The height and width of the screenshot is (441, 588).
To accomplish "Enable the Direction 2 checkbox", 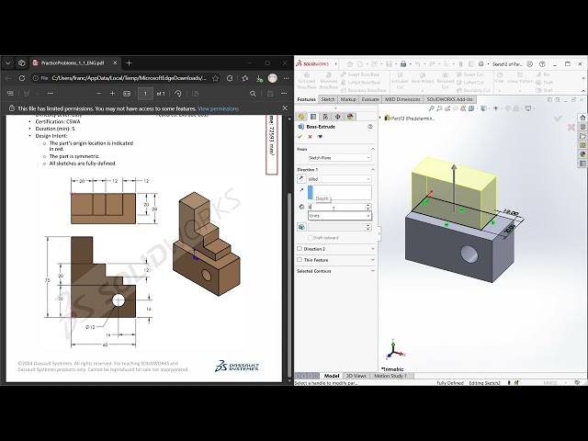I will [300, 249].
